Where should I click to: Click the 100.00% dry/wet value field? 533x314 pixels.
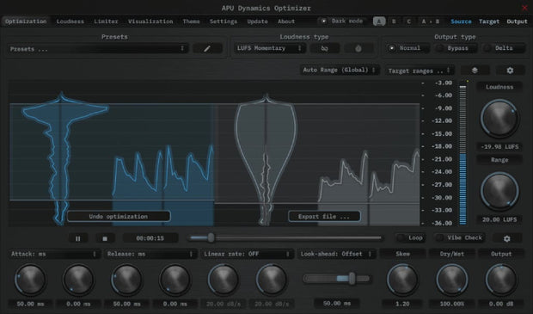click(x=451, y=304)
